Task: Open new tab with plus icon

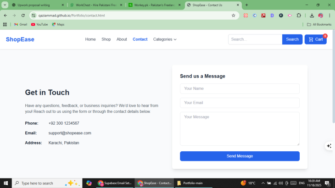Action: 246,5
